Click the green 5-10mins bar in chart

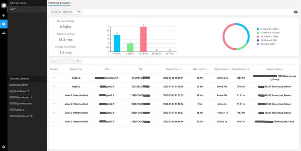click(130, 48)
